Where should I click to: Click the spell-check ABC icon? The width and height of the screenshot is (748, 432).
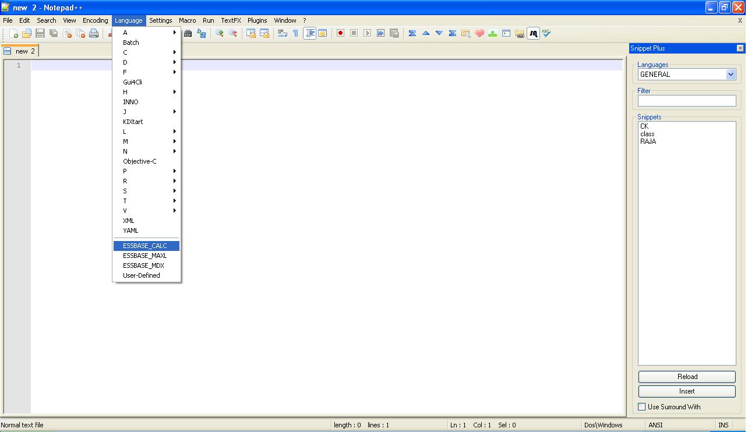(546, 34)
